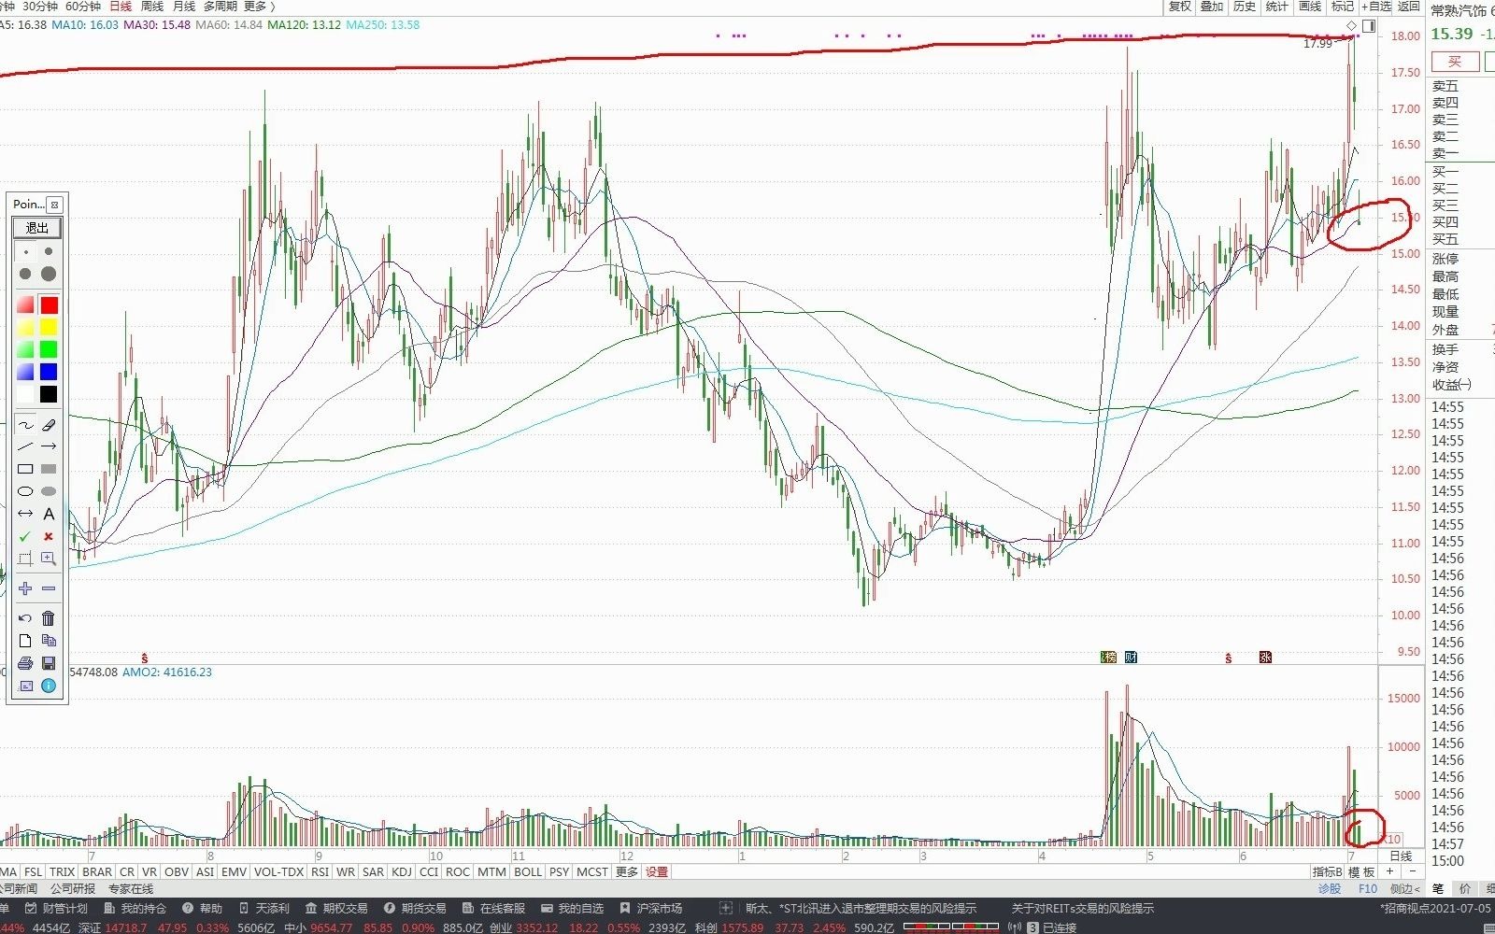Screen dimensions: 1495x934
Task: Pick the solid yellow color
Action: [49, 327]
